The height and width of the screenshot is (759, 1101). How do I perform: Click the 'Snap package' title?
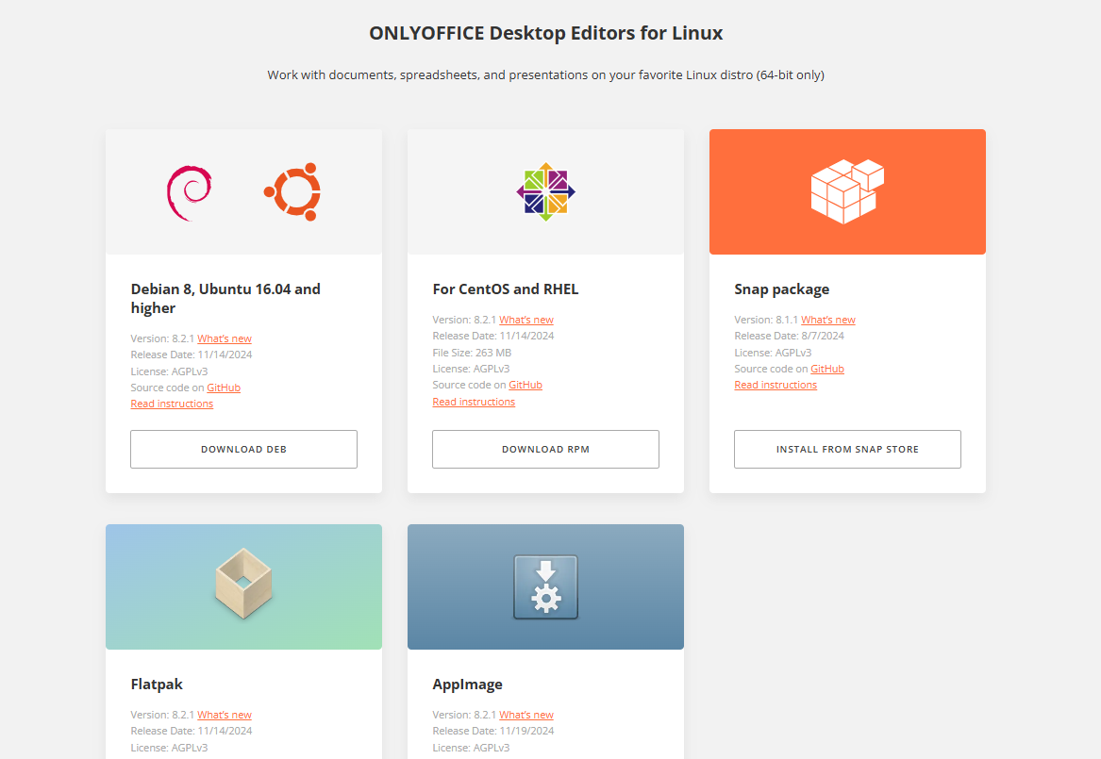click(x=781, y=289)
